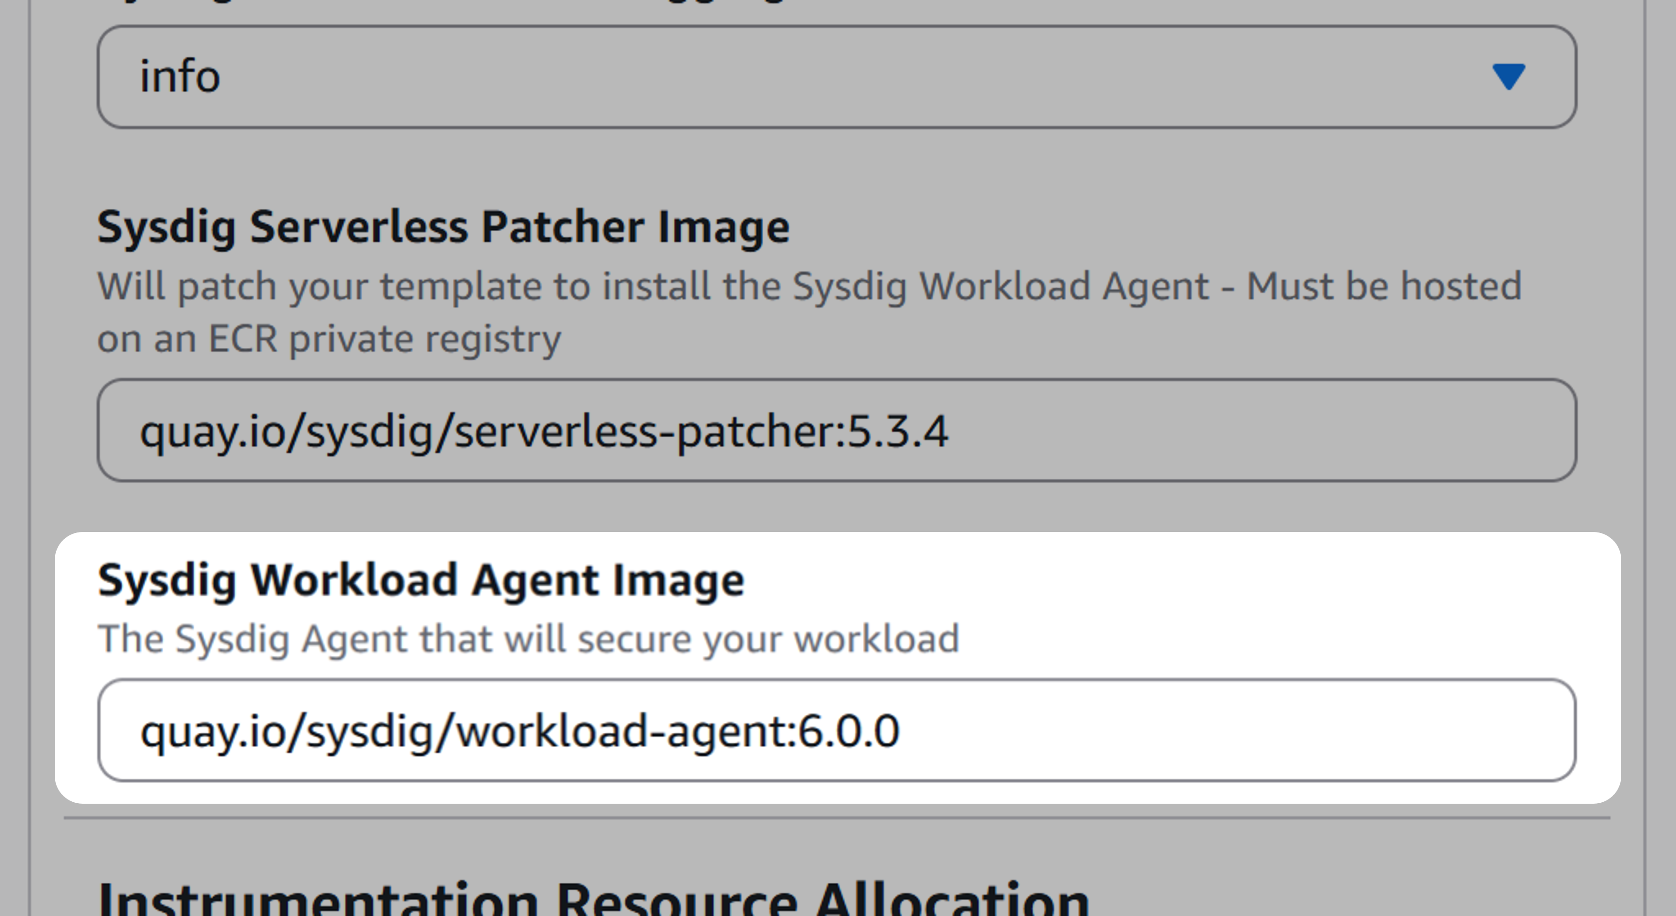This screenshot has width=1676, height=916.
Task: Focus the Serverless Patcher Image input field
Action: coord(837,430)
